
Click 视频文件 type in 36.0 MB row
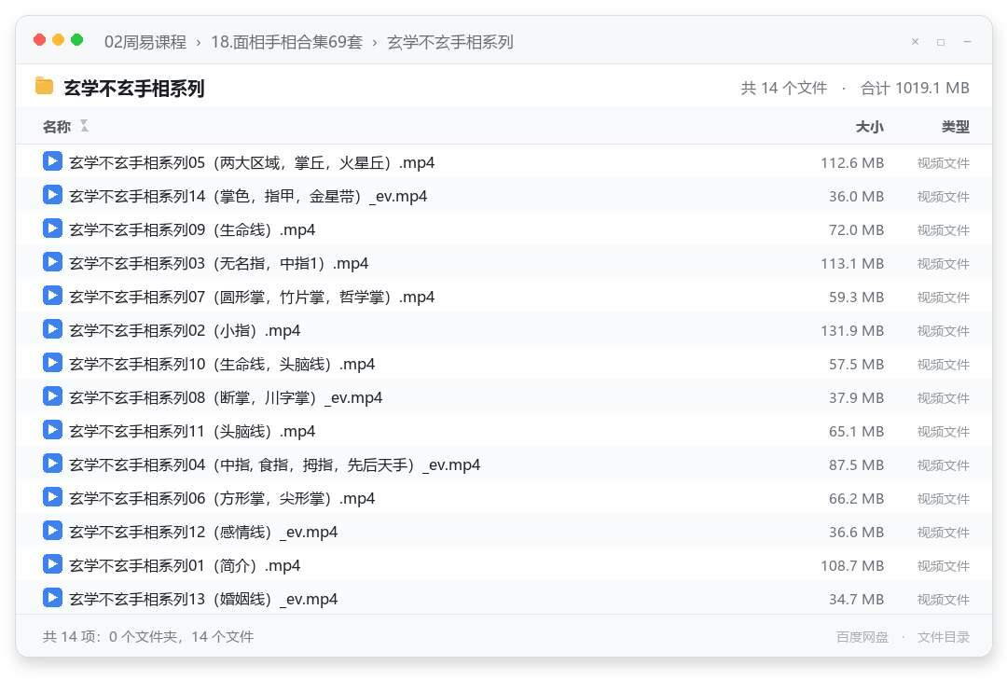943,197
